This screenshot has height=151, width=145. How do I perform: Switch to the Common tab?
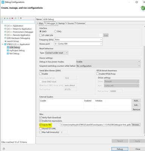pyautogui.click(x=80, y=23)
